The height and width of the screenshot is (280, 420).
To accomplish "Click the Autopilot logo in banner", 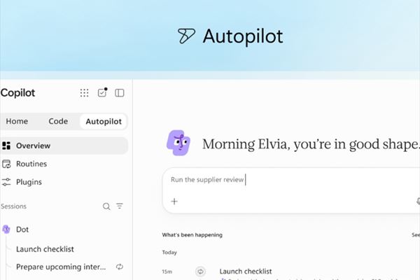I will tap(186, 36).
